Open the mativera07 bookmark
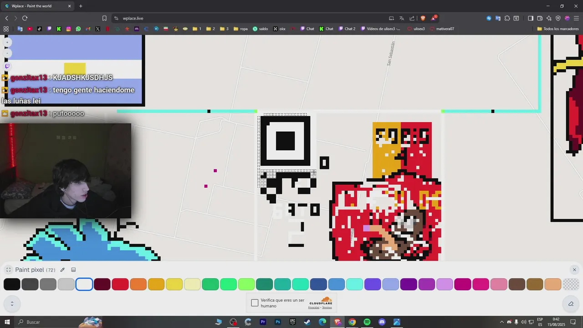583x328 pixels. click(x=442, y=29)
